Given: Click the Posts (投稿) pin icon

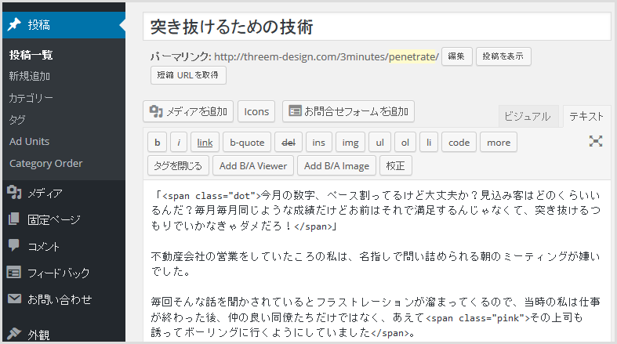Looking at the screenshot, I should (14, 24).
